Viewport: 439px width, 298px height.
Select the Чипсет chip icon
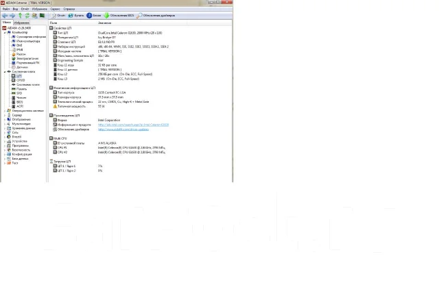tap(13, 97)
